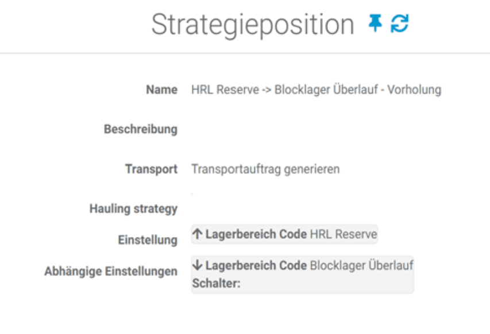The width and height of the screenshot is (490, 334).
Task: Click the Abhängige Einstellungen label
Action: point(110,271)
